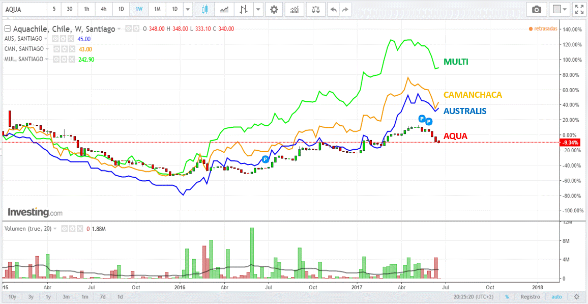This screenshot has height=304, width=588.
Task: Toggle visibility eye for Aquachile series
Action: [128, 29]
